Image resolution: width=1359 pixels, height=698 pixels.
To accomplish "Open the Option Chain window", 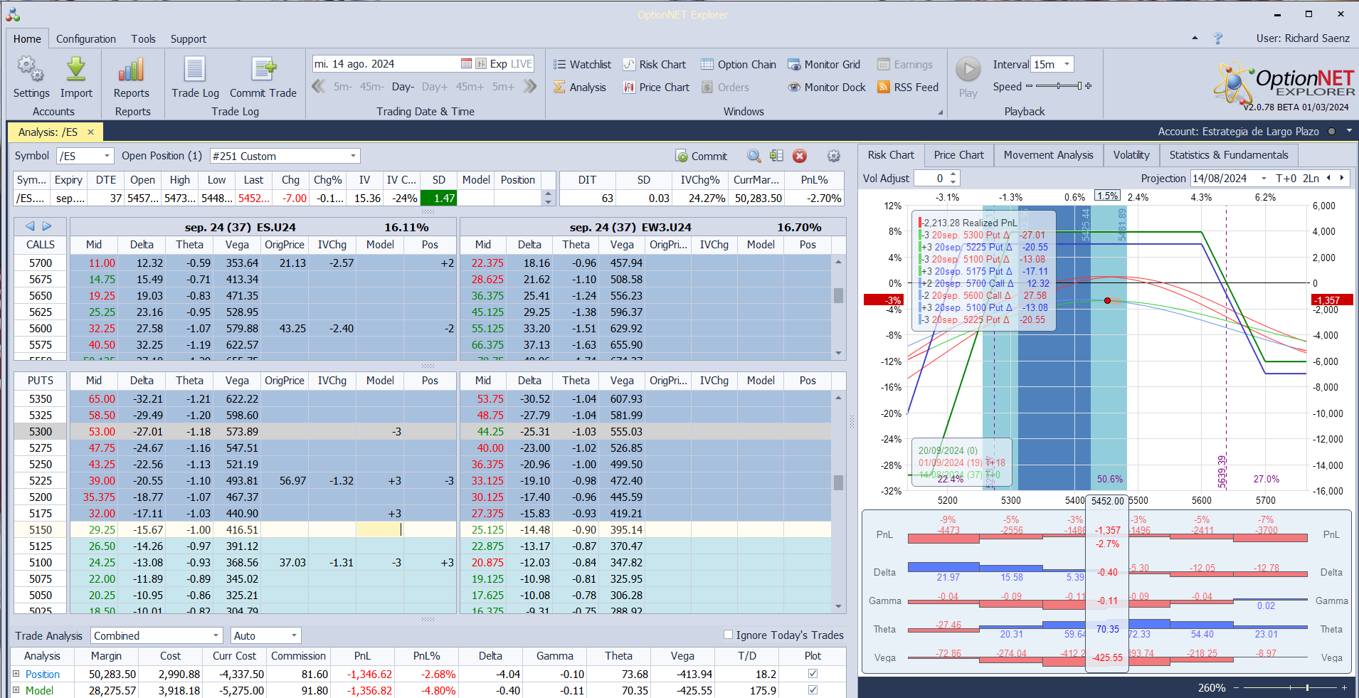I will [x=739, y=64].
